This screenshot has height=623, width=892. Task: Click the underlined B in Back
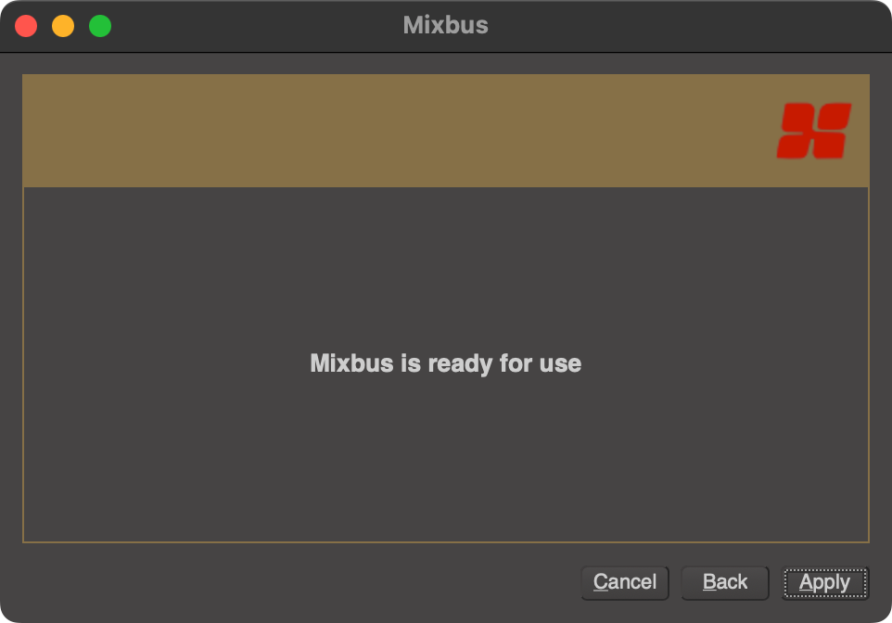pos(707,582)
